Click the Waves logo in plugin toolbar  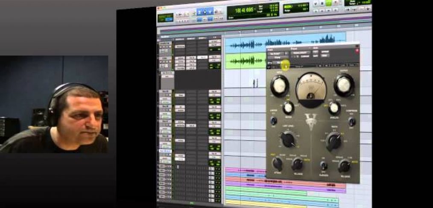[269, 67]
